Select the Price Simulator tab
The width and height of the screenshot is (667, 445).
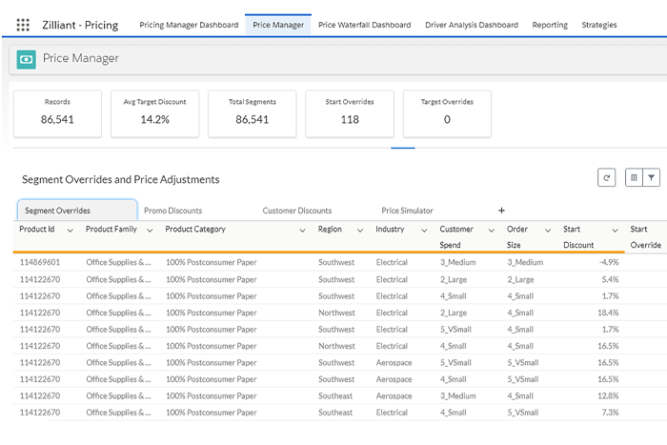(x=407, y=211)
